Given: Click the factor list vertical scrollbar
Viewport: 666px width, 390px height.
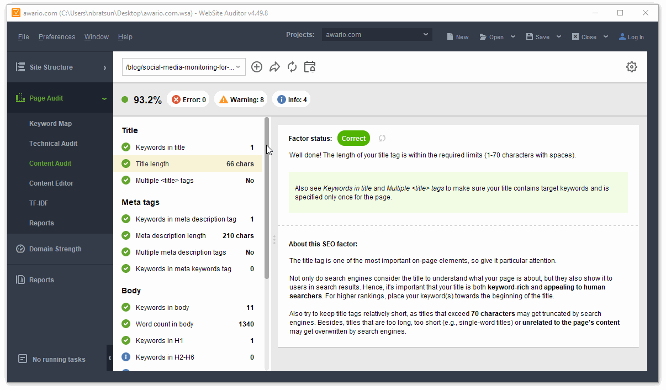Looking at the screenshot, I should (x=267, y=198).
